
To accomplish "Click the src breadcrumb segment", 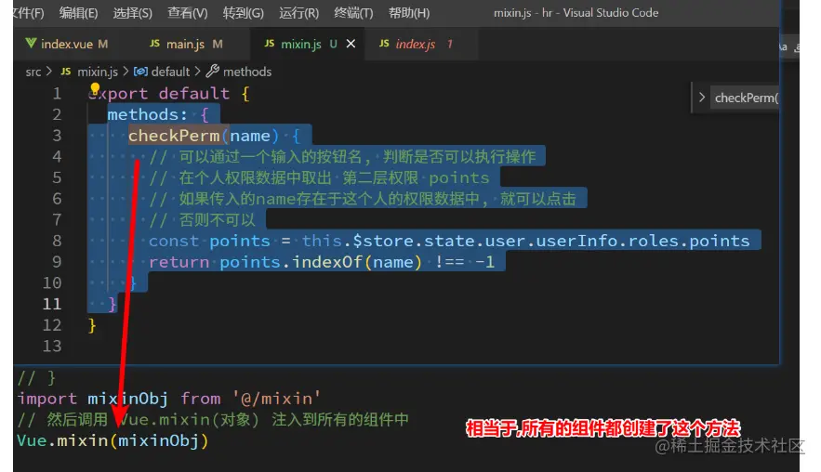I will coord(33,72).
